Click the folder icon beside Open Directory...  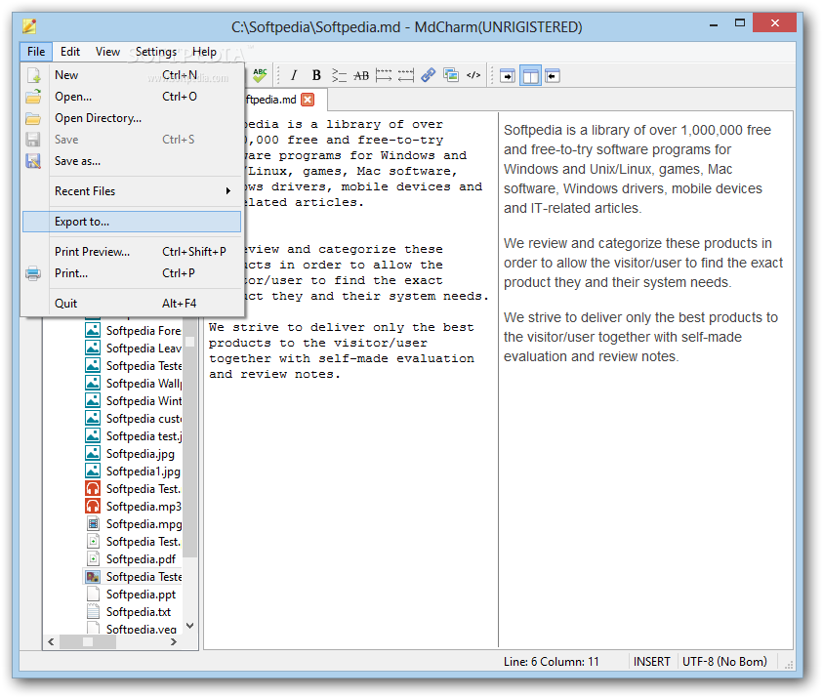click(x=33, y=118)
